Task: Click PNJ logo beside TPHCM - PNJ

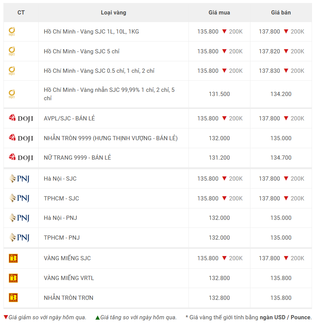Action: point(19,238)
